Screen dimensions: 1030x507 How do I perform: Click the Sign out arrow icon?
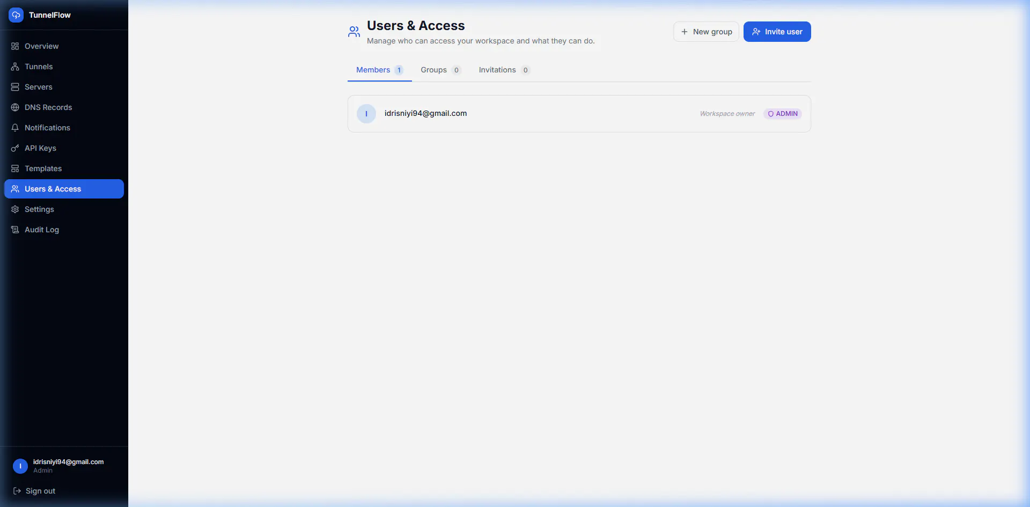(17, 491)
